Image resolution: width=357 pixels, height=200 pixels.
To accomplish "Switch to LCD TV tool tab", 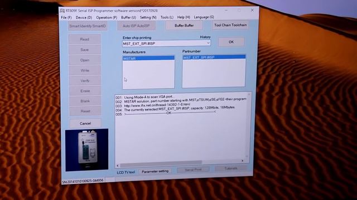I will (x=126, y=173).
